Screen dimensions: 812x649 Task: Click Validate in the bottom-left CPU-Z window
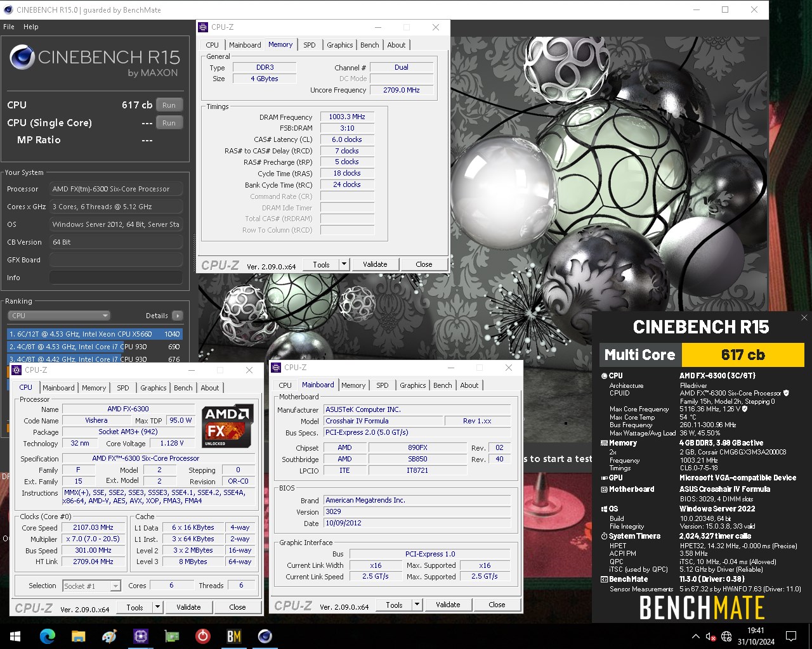188,607
